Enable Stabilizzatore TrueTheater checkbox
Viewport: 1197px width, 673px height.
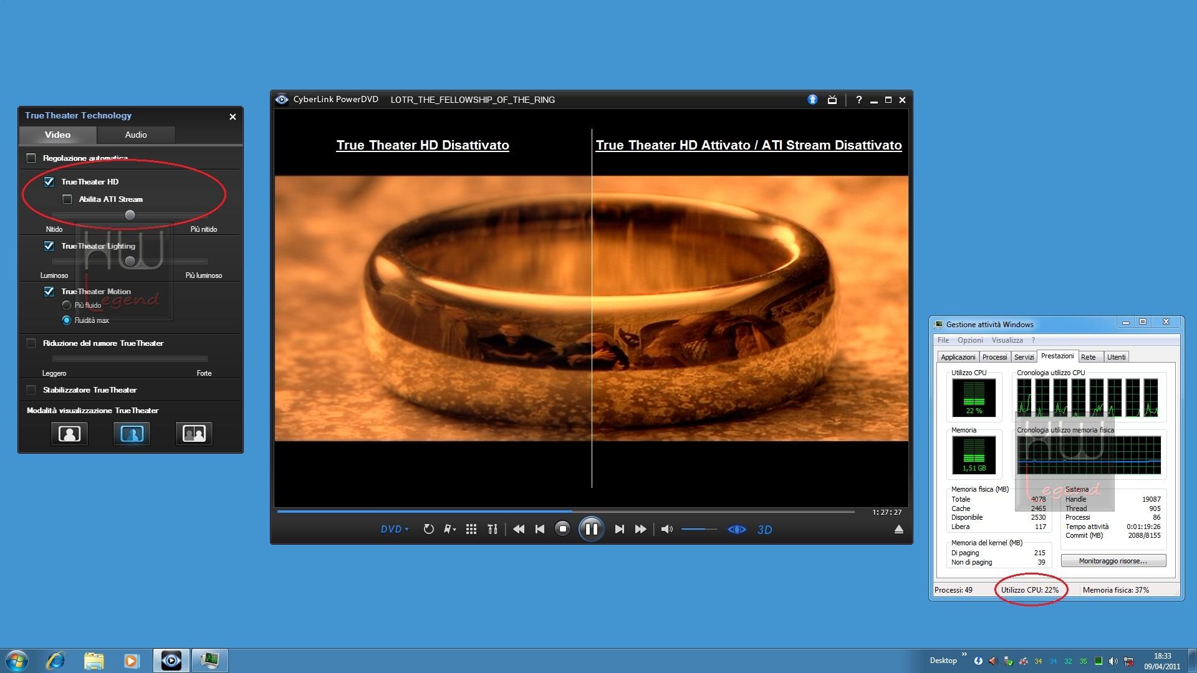(31, 390)
